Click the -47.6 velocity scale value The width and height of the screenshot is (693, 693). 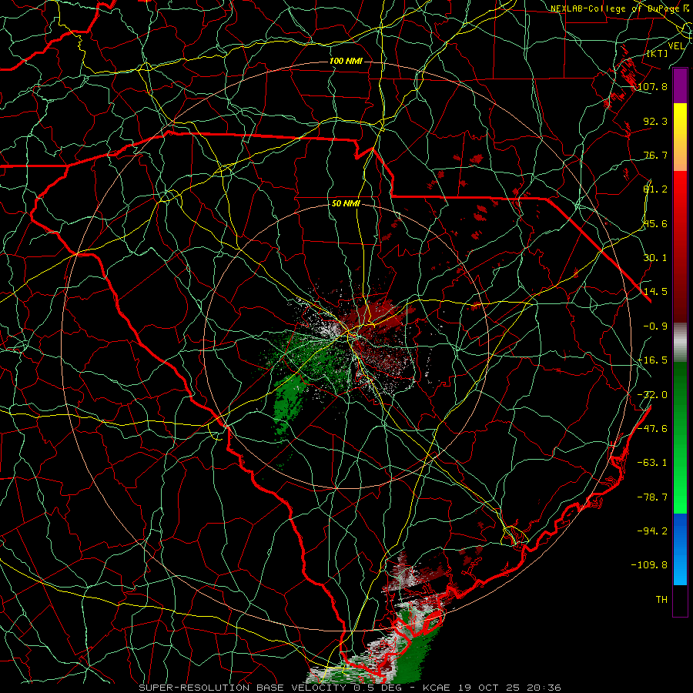pyautogui.click(x=653, y=429)
